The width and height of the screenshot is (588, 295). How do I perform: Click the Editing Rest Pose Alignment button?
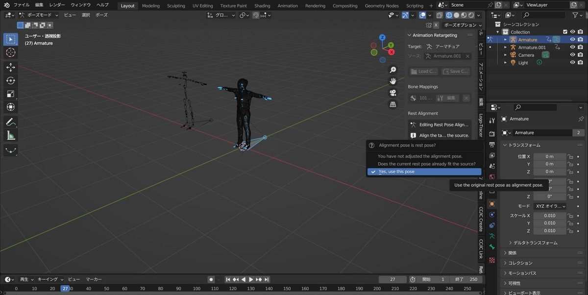click(x=440, y=125)
